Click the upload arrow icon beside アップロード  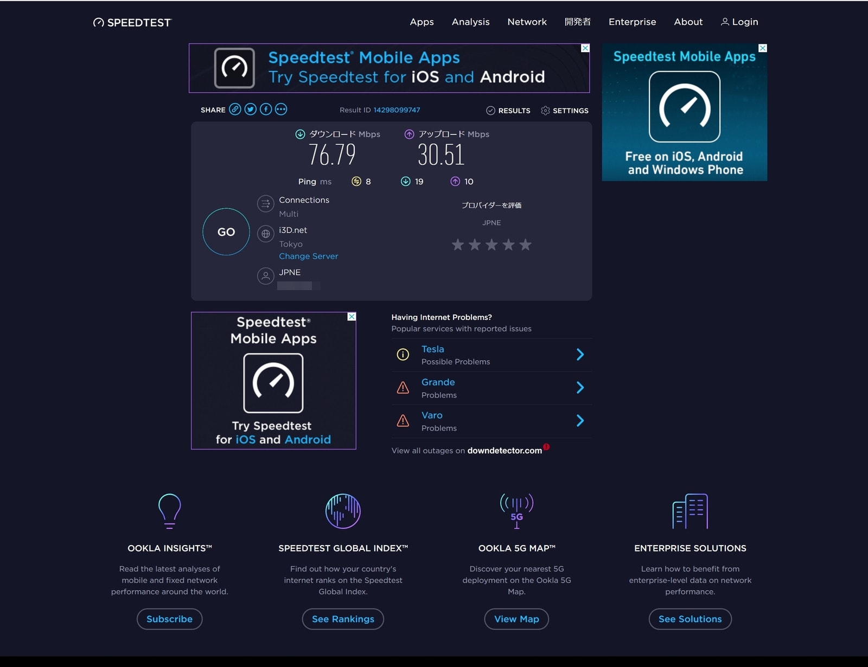[x=409, y=134]
